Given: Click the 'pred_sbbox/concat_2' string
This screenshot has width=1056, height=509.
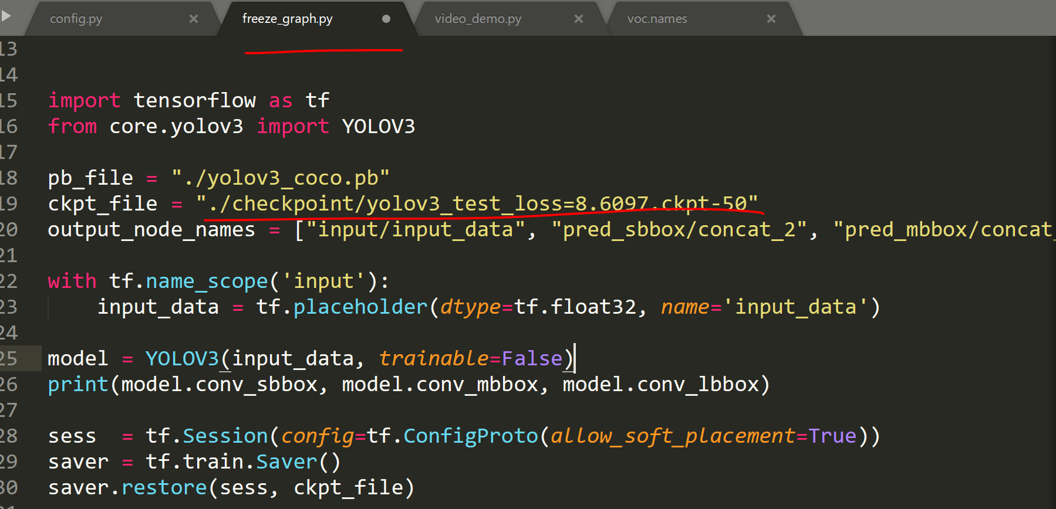Looking at the screenshot, I should (679, 229).
